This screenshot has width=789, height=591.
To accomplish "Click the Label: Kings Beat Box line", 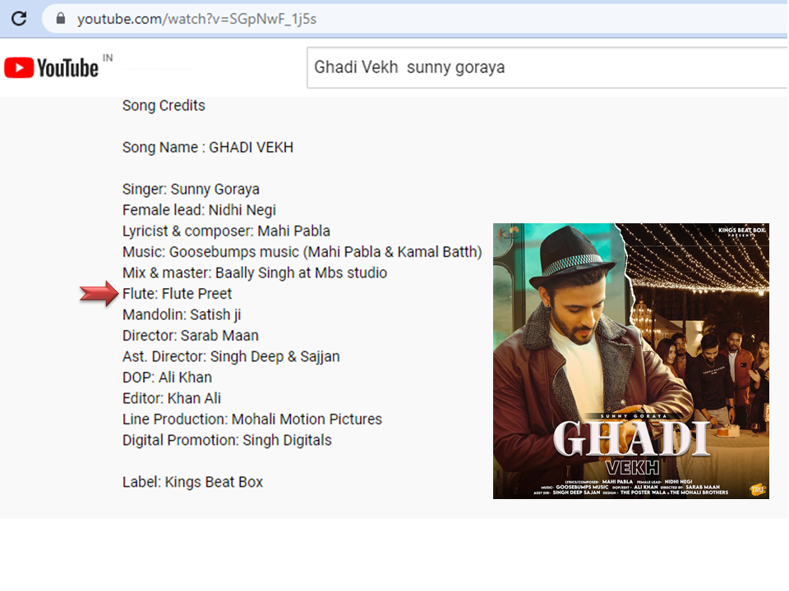I will (192, 482).
